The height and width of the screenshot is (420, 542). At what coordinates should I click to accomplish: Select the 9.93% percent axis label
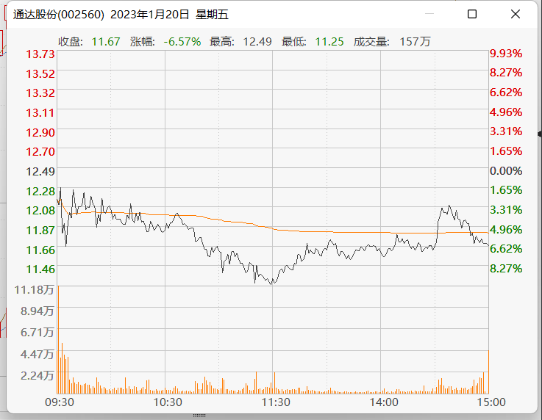click(506, 54)
